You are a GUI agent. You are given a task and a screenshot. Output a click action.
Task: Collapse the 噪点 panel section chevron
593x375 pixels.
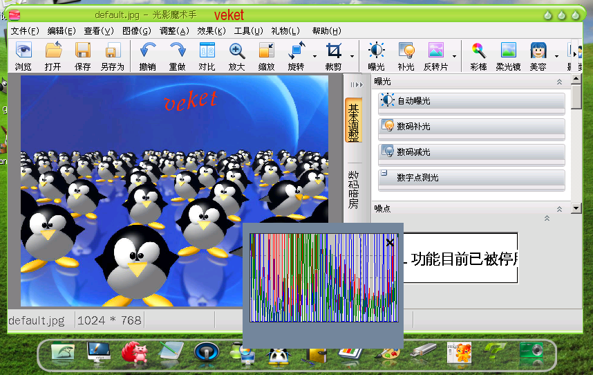(559, 209)
